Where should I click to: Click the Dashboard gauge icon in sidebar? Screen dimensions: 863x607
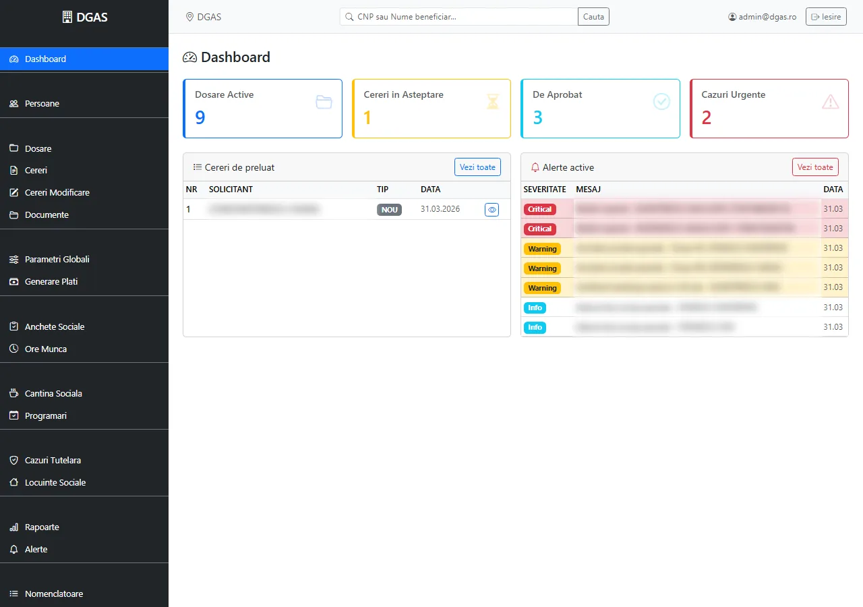tap(14, 59)
